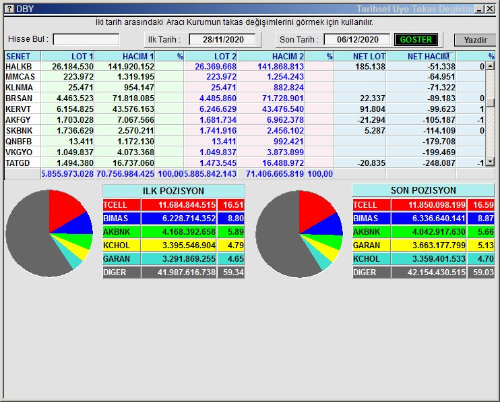Image resolution: width=500 pixels, height=402 pixels.
Task: Select the VKGYO row
Action: [x=245, y=152]
